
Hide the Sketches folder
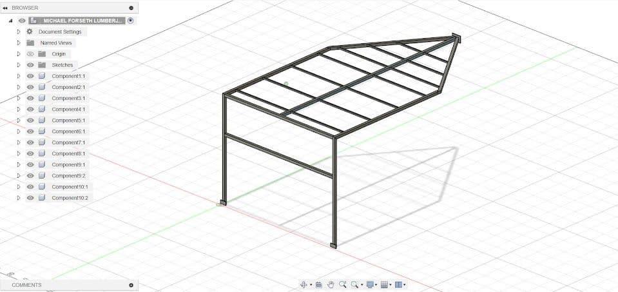pos(30,65)
